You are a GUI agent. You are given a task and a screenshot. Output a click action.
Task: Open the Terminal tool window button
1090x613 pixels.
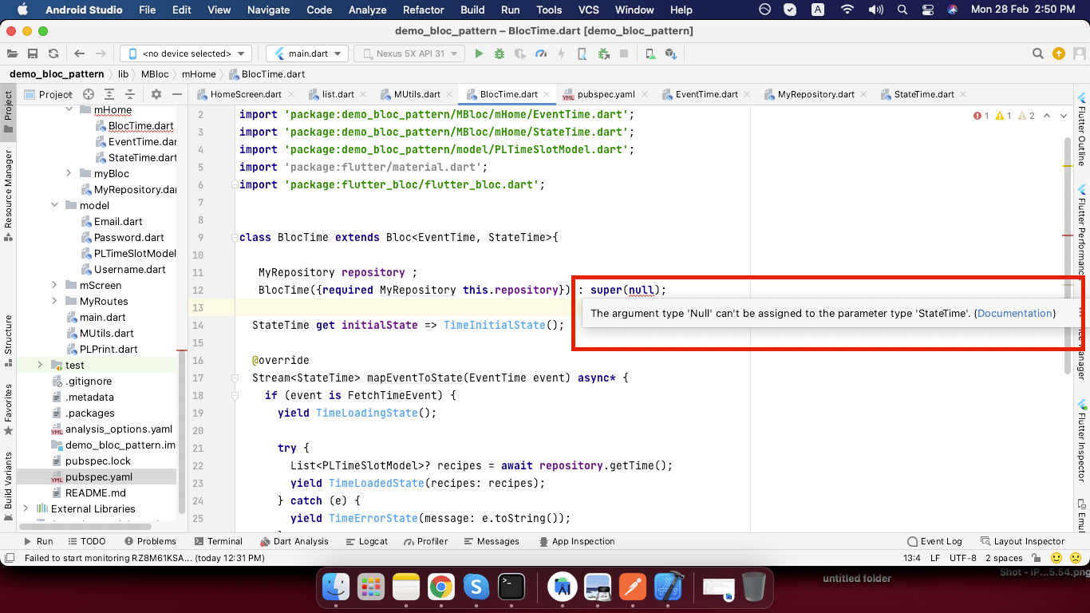217,541
